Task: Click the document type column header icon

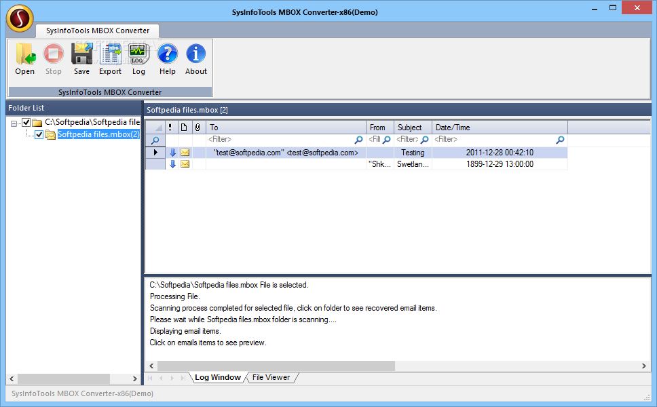Action: (184, 128)
